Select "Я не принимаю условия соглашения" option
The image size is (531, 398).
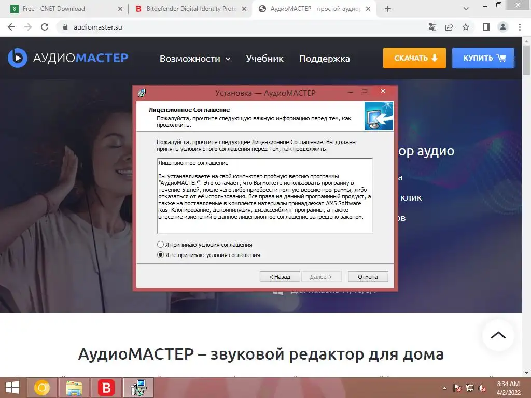click(161, 255)
